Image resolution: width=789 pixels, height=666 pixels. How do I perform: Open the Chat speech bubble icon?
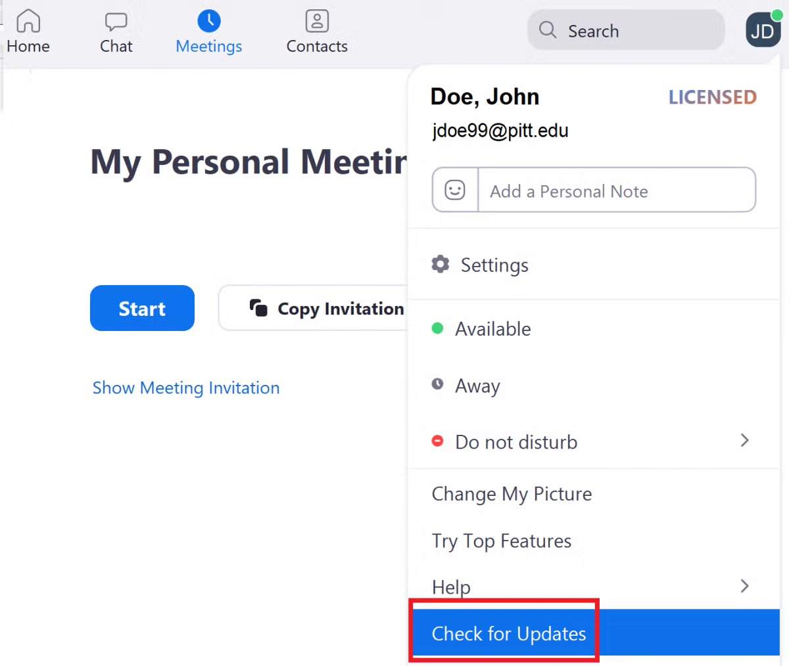point(116,22)
